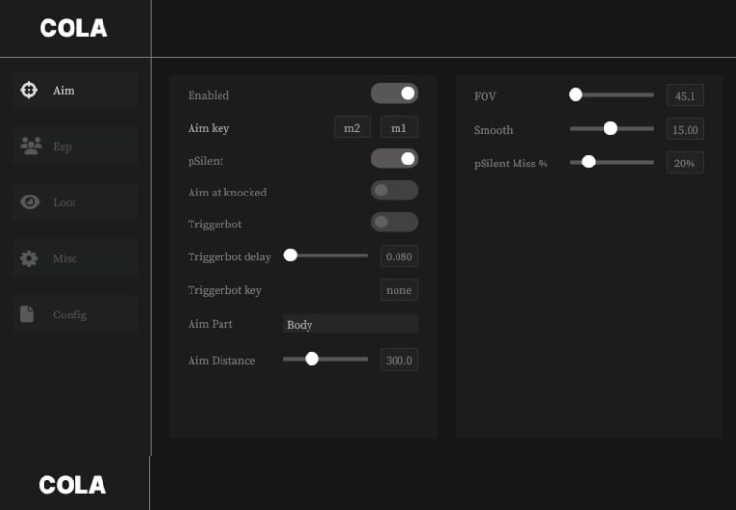736x510 pixels.
Task: Select the Aim Distance value box 300.0
Action: pyautogui.click(x=398, y=360)
